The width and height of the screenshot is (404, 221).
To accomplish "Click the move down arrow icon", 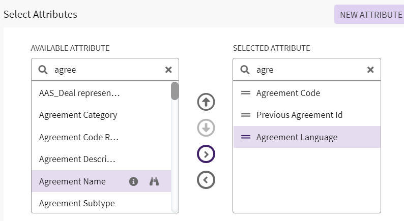I will pyautogui.click(x=206, y=128).
